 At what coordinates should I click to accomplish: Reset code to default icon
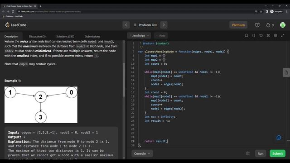click(x=261, y=35)
